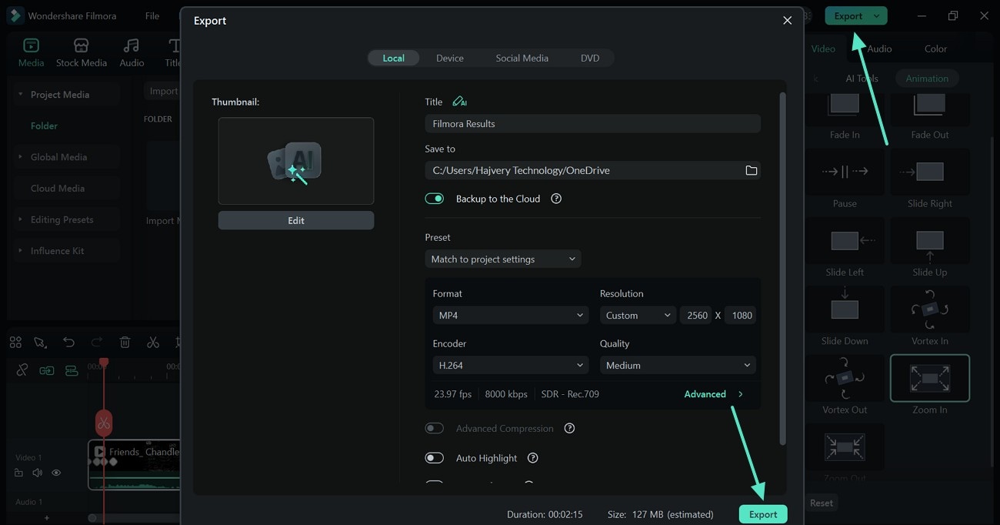
Task: Turn off Auto Highlight
Action: point(435,457)
